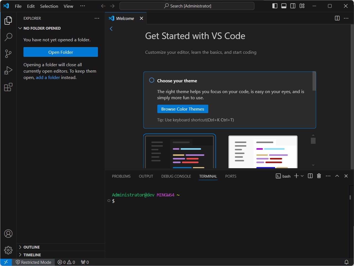354x266 pixels.
Task: Switch to the PORTS tab
Action: coord(231,176)
